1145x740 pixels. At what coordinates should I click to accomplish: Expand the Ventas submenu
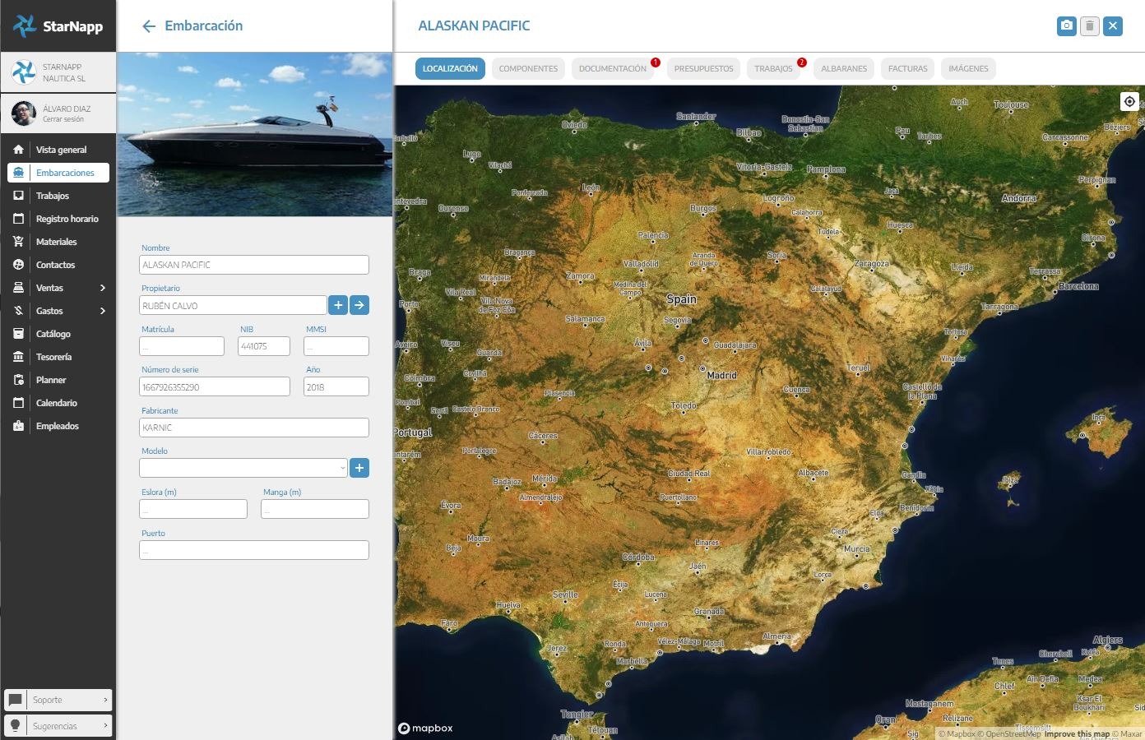click(x=103, y=288)
